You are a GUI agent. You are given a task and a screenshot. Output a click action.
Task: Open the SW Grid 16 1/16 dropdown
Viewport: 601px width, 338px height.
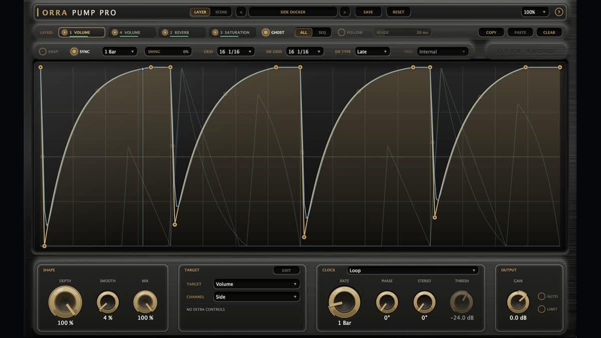coord(305,52)
